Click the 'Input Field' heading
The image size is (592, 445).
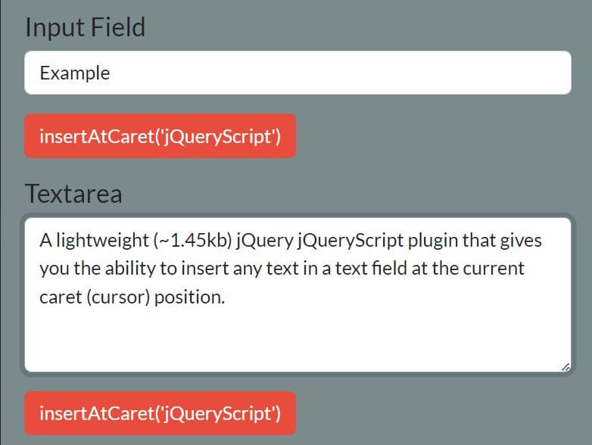[x=85, y=27]
